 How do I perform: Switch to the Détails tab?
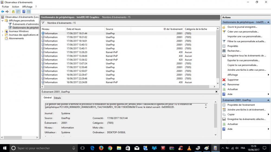57,98
